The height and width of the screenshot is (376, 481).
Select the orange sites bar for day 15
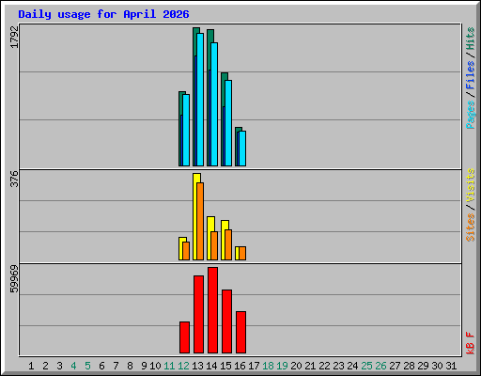[x=228, y=244]
